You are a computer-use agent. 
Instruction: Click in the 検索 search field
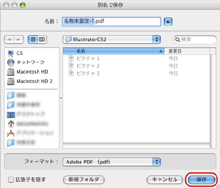pyautogui.click(x=195, y=39)
